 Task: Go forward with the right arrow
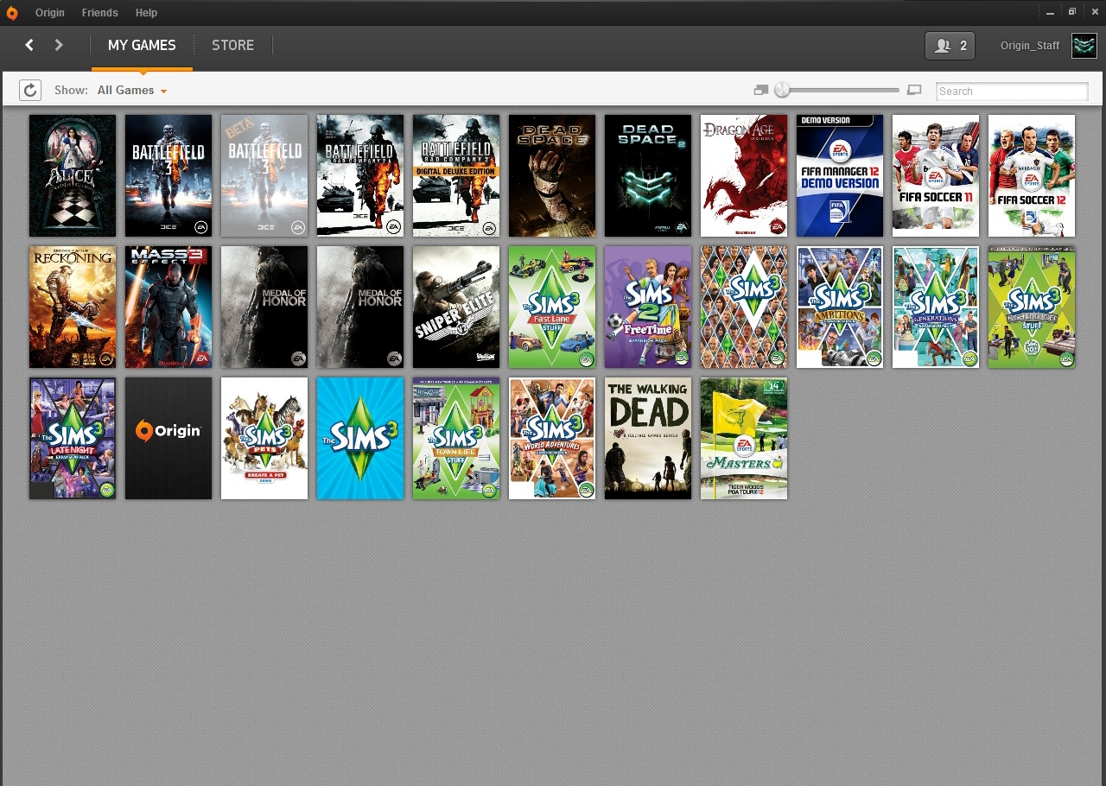pyautogui.click(x=59, y=45)
